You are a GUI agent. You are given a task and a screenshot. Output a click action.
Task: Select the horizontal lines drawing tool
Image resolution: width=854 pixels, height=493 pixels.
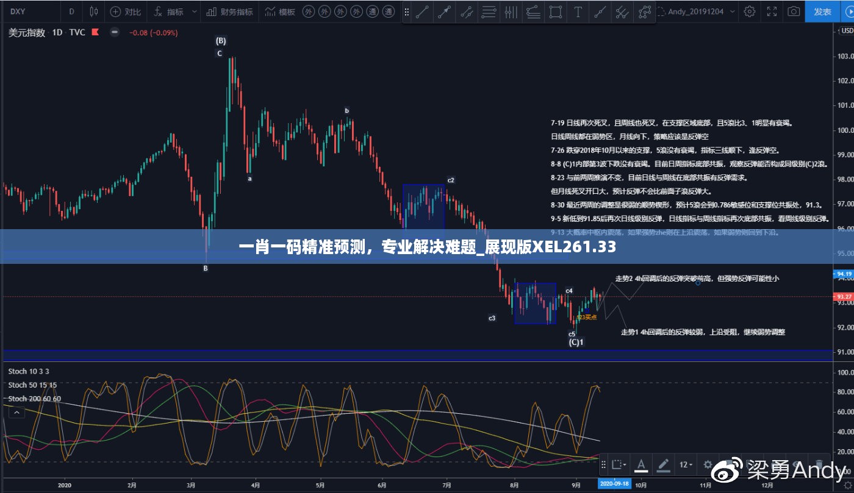tap(489, 12)
